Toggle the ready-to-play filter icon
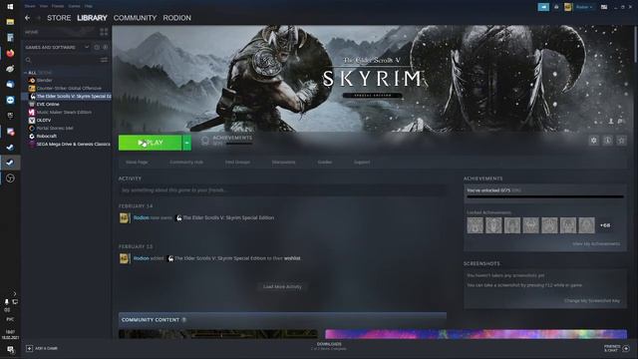Image resolution: width=638 pixels, height=359 pixels. pyautogui.click(x=105, y=47)
